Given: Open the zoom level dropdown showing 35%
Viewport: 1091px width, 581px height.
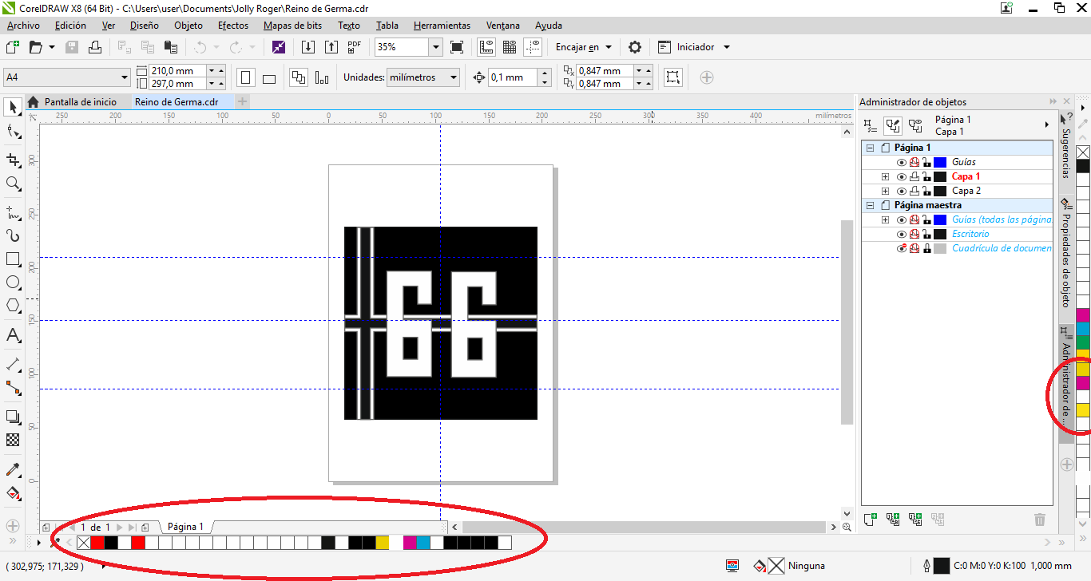Looking at the screenshot, I should (x=436, y=46).
